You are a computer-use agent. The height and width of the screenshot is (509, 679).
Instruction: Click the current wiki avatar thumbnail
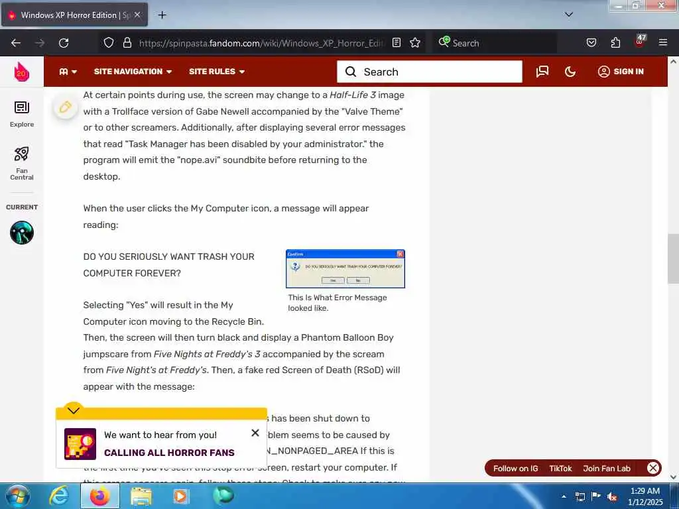click(22, 233)
